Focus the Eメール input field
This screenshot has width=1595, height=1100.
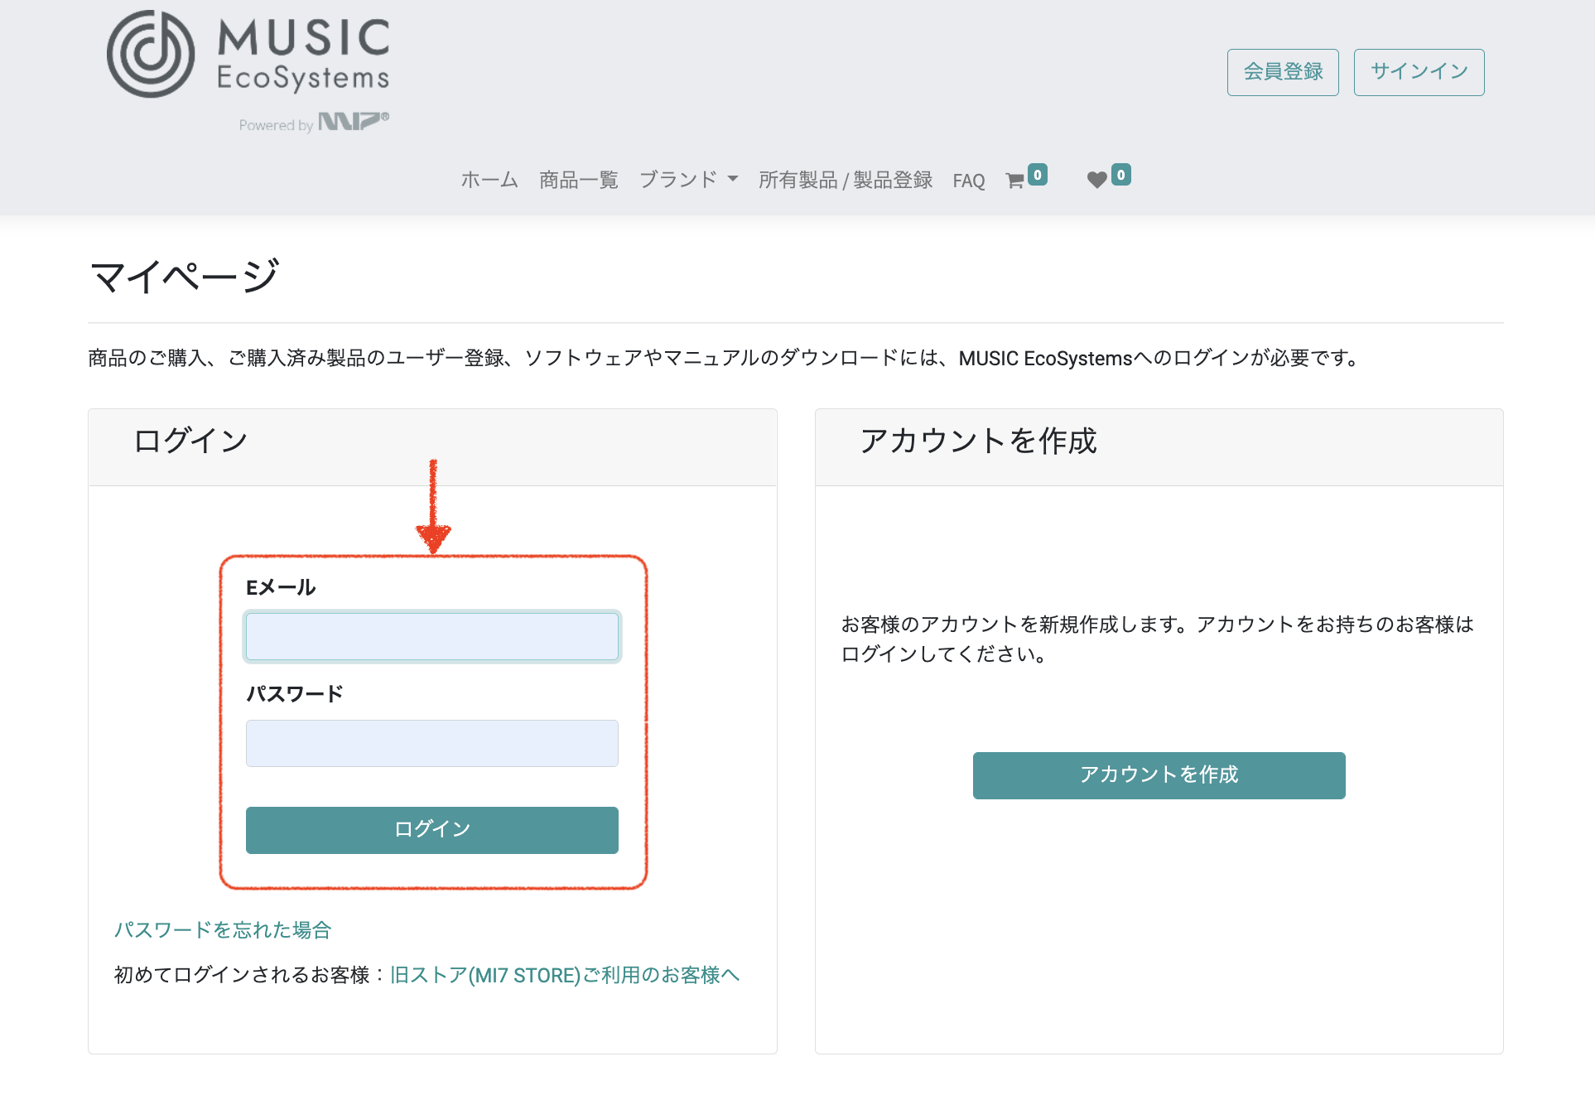click(x=432, y=636)
